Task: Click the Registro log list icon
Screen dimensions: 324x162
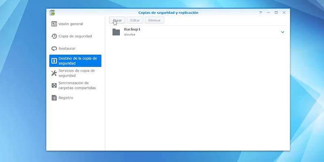Action: point(54,98)
